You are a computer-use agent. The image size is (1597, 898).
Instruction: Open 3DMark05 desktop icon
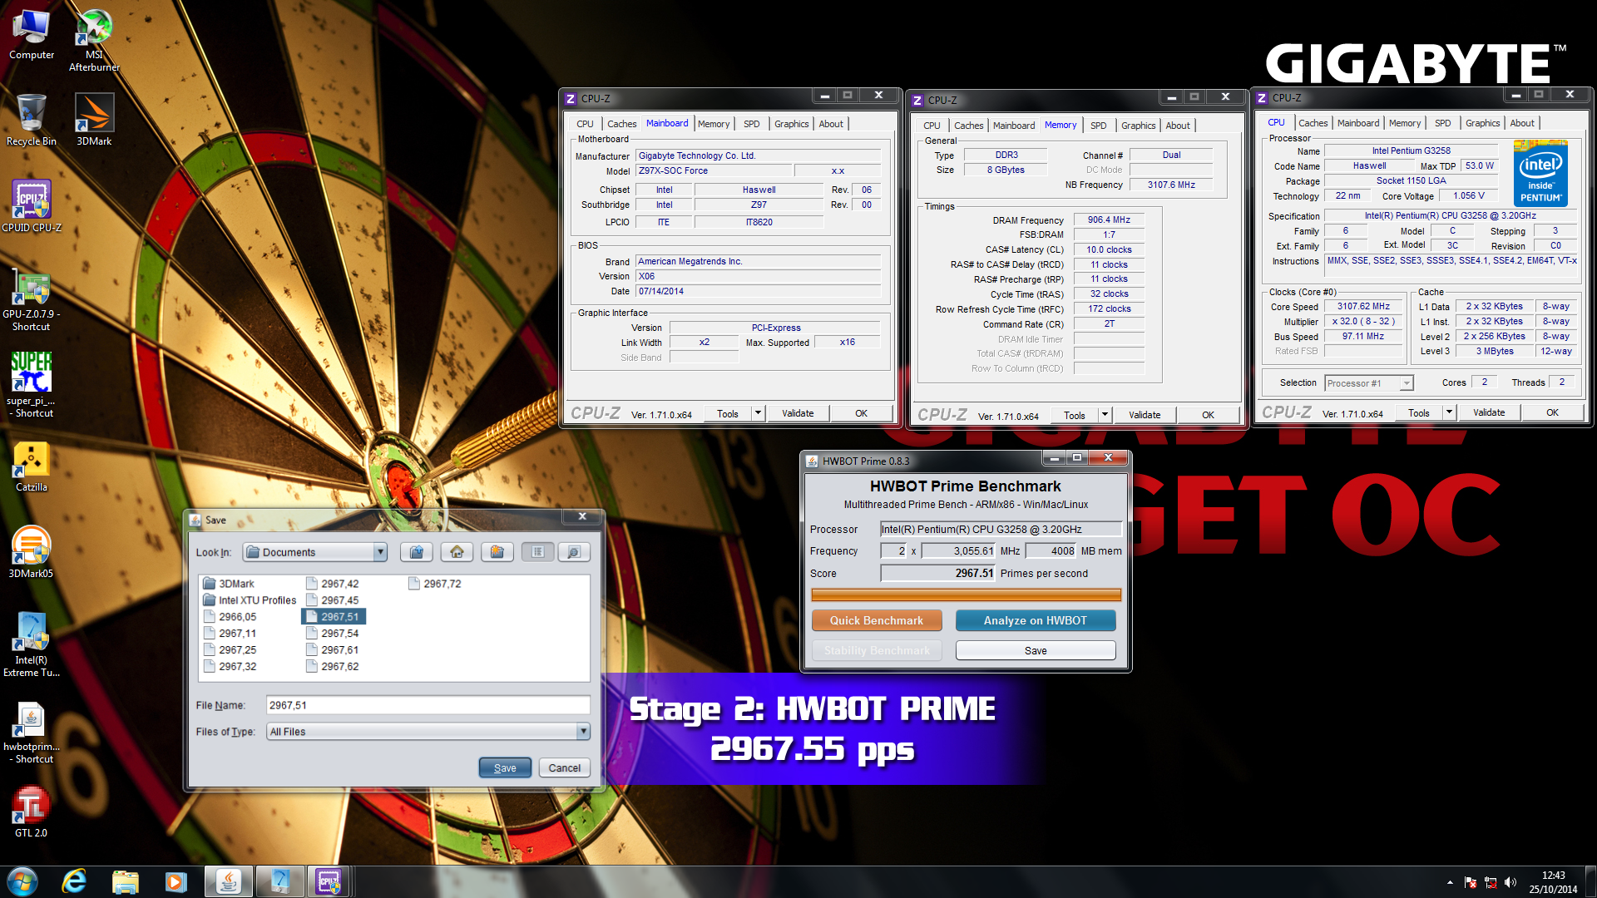pos(32,552)
